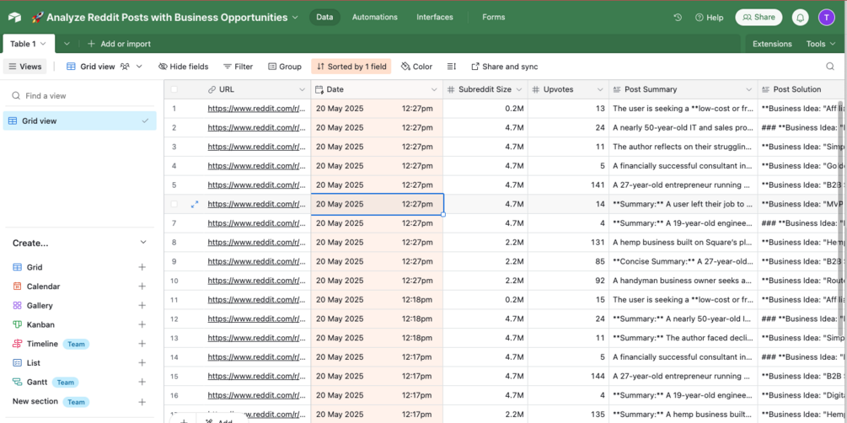Click the Kanban icon in Create list
Image resolution: width=847 pixels, height=423 pixels.
18,324
